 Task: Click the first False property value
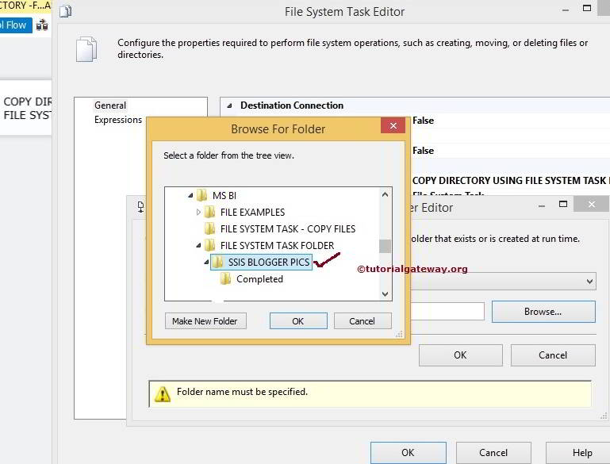click(424, 121)
